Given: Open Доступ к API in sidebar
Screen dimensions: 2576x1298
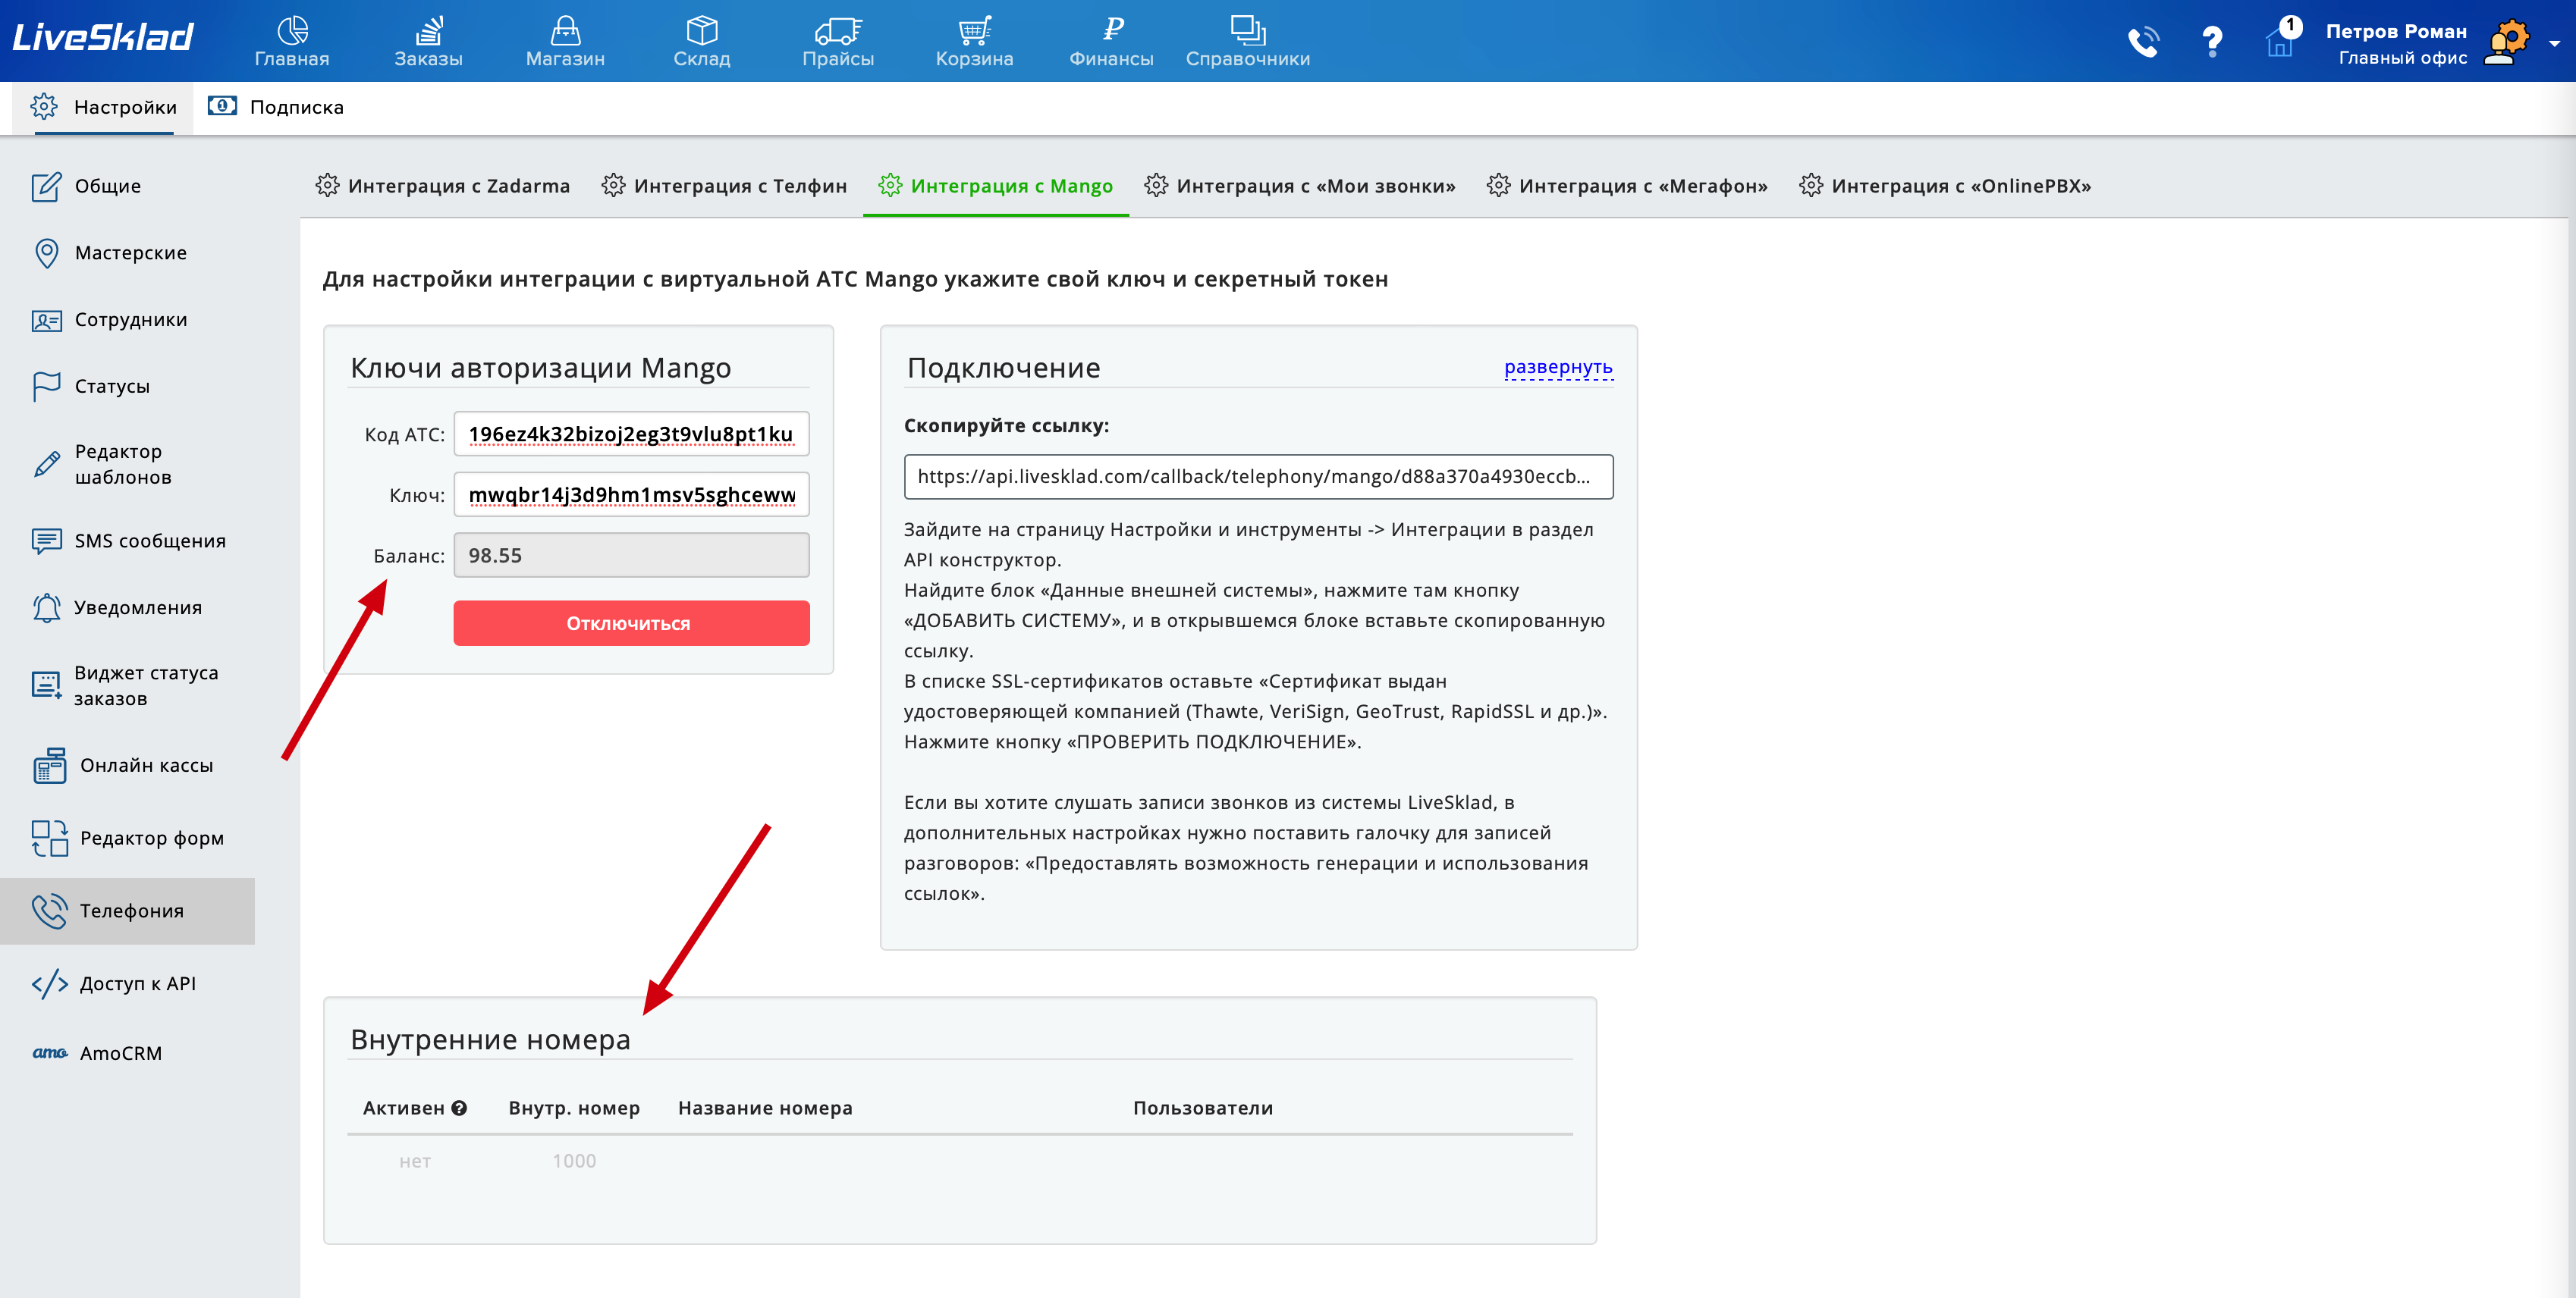Looking at the screenshot, I should point(114,983).
